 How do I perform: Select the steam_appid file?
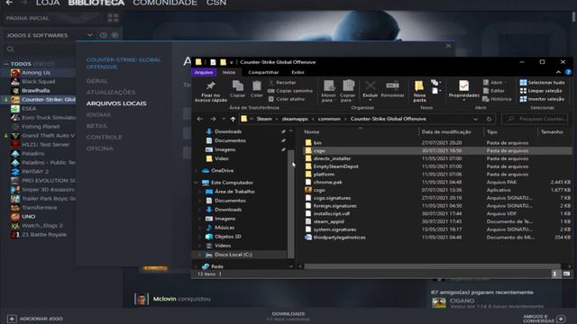(x=328, y=221)
